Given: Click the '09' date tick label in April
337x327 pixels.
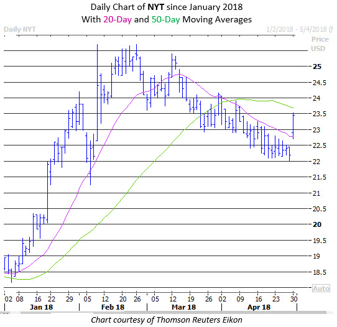Looking at the screenshot, I should 240,299.
